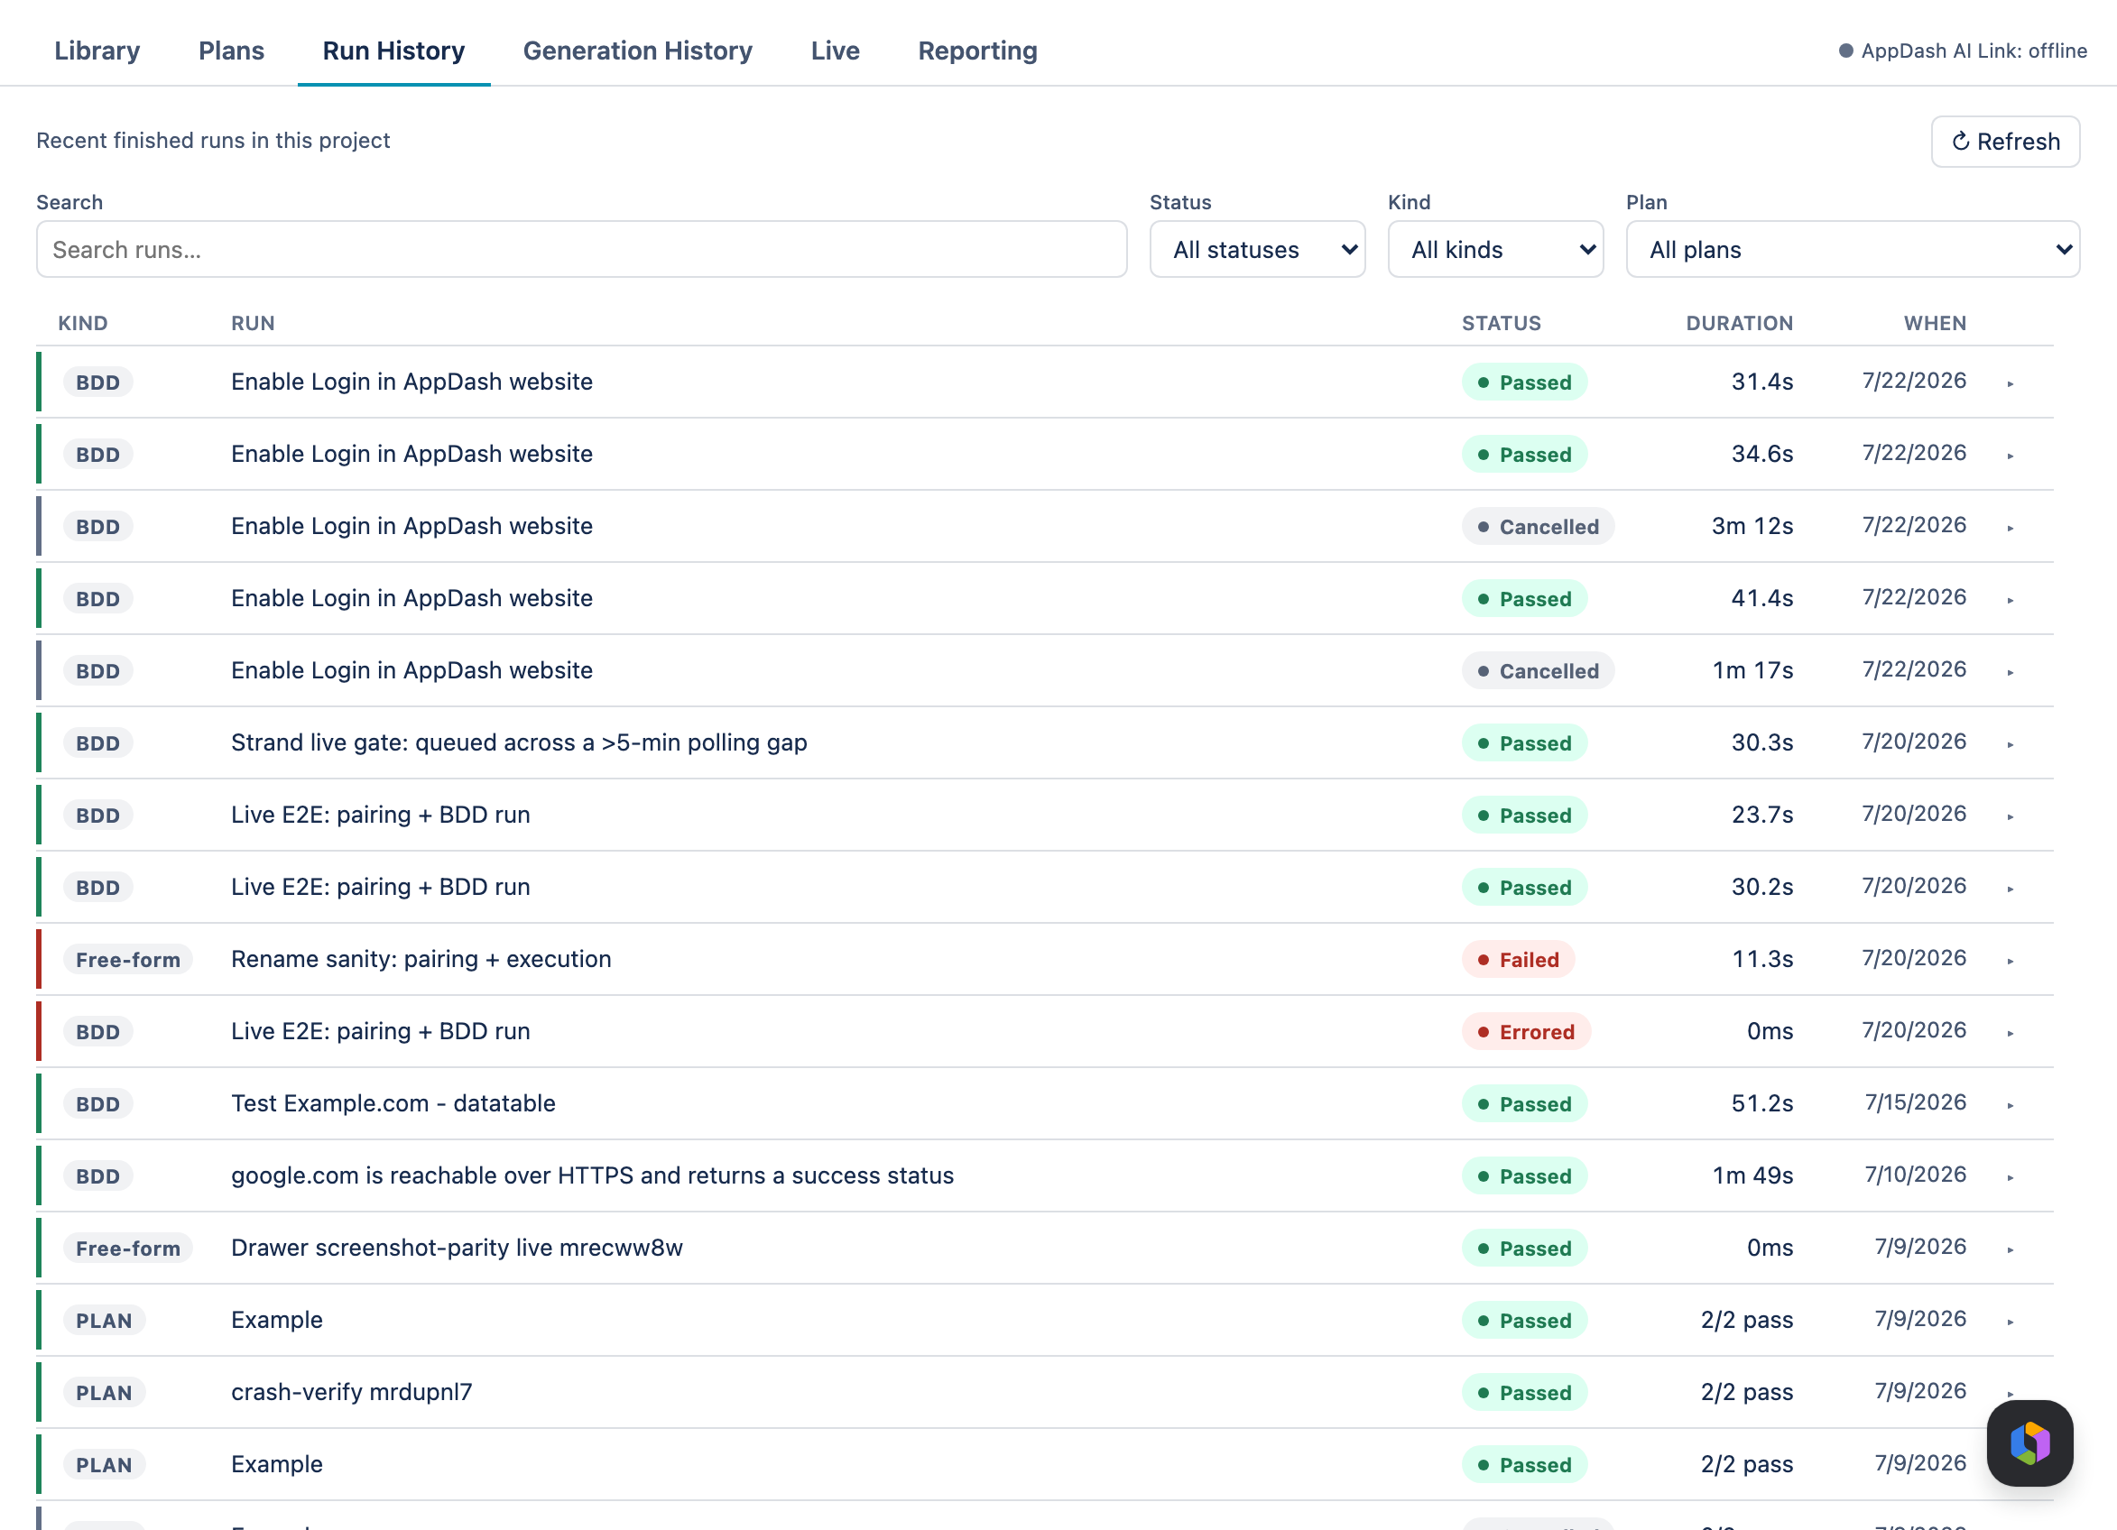Viewport: 2117px width, 1530px height.
Task: Expand the Rename sanity failed run row
Action: click(x=2010, y=960)
